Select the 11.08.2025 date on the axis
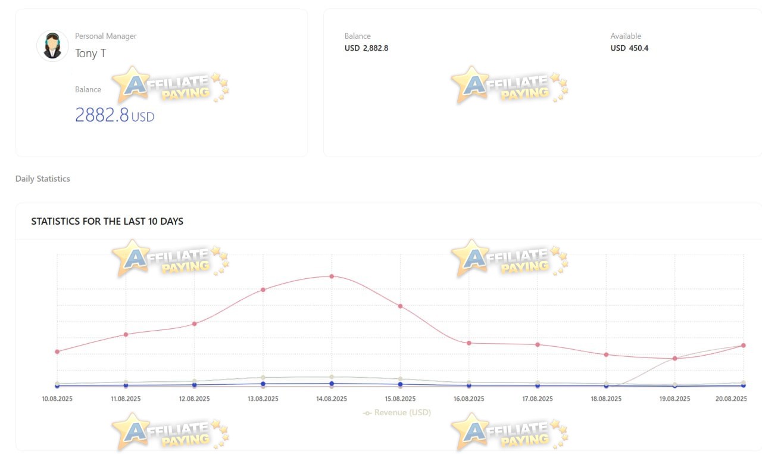 (x=126, y=399)
